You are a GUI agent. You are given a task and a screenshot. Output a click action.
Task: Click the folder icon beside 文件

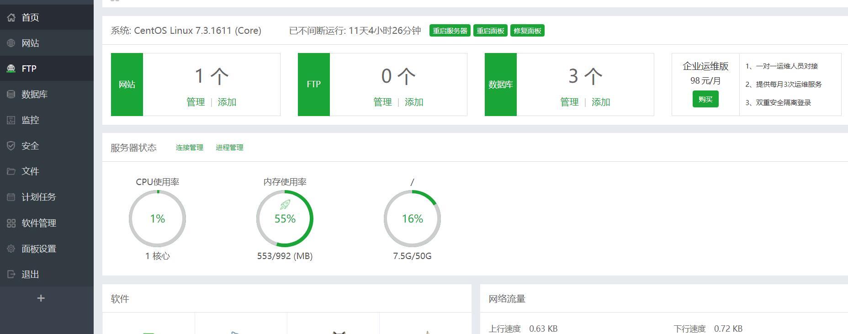pos(11,171)
